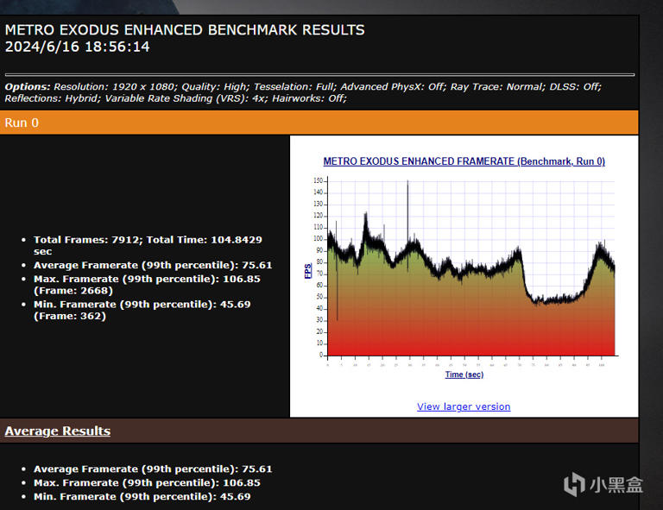Viewport: 663px width, 510px height.
Task: Click the date 2024/6/16 18:56:14
Action: coord(77,47)
